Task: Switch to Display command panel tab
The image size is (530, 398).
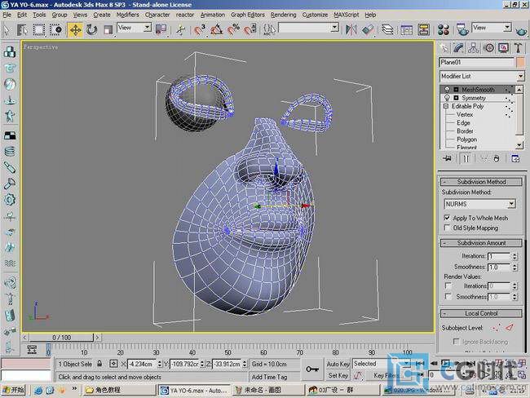Action: click(503, 48)
